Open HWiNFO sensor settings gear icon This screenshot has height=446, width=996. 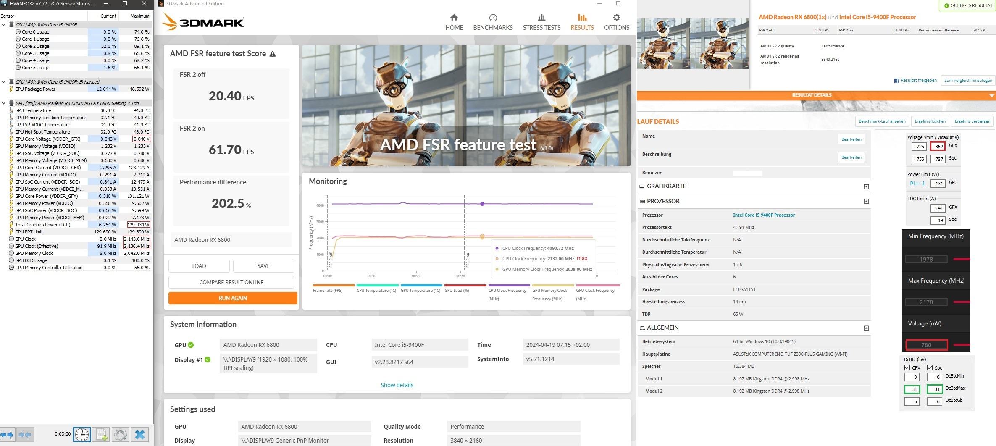tap(120, 434)
